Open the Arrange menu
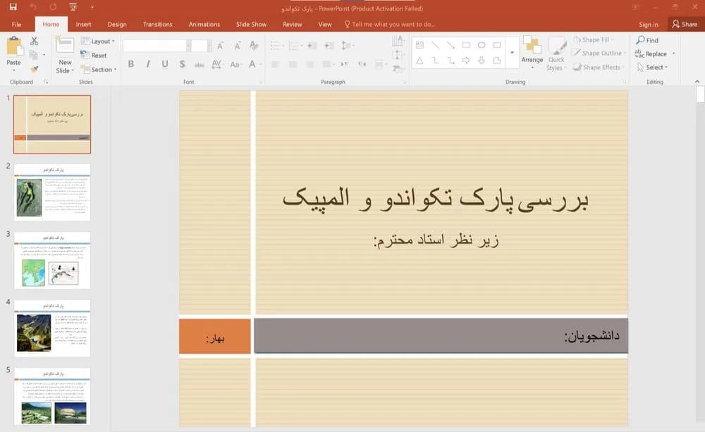Image resolution: width=705 pixels, height=432 pixels. pyautogui.click(x=532, y=53)
